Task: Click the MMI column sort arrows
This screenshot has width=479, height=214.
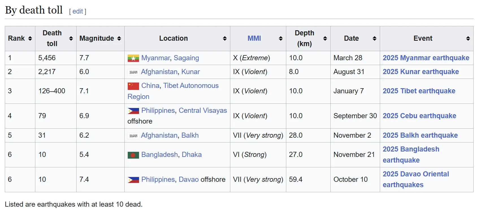Action: [281, 38]
